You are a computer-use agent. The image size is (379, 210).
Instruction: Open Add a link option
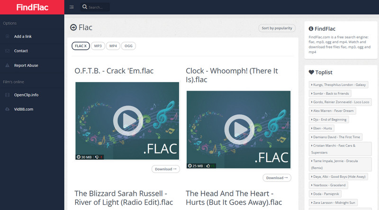[x=23, y=37]
